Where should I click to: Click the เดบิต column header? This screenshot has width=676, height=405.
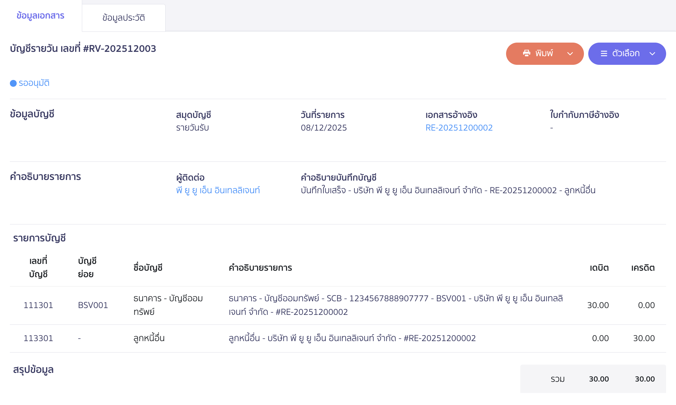[599, 268]
